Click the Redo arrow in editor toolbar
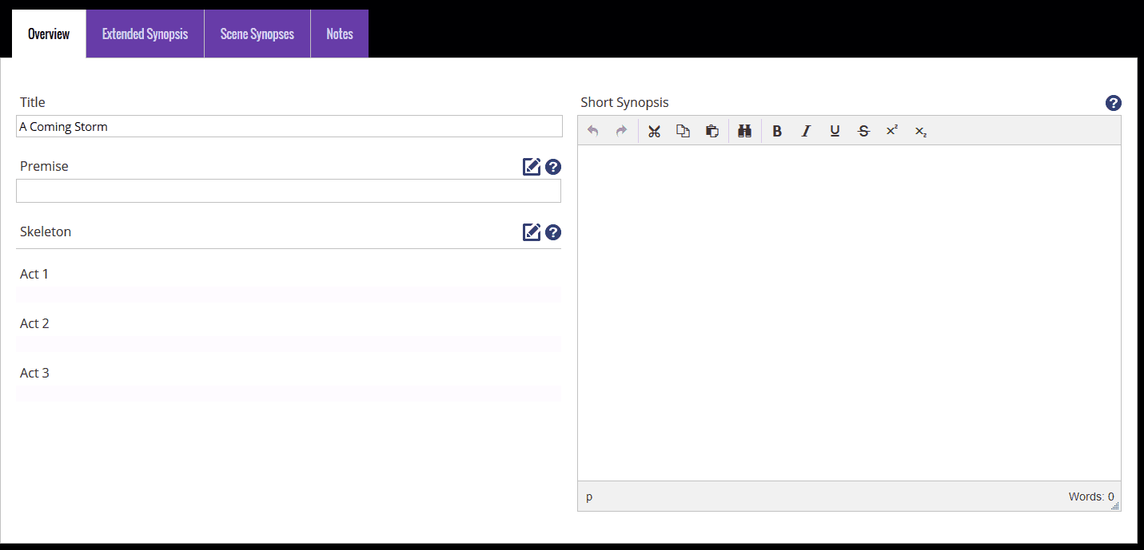The width and height of the screenshot is (1144, 550). (x=621, y=131)
